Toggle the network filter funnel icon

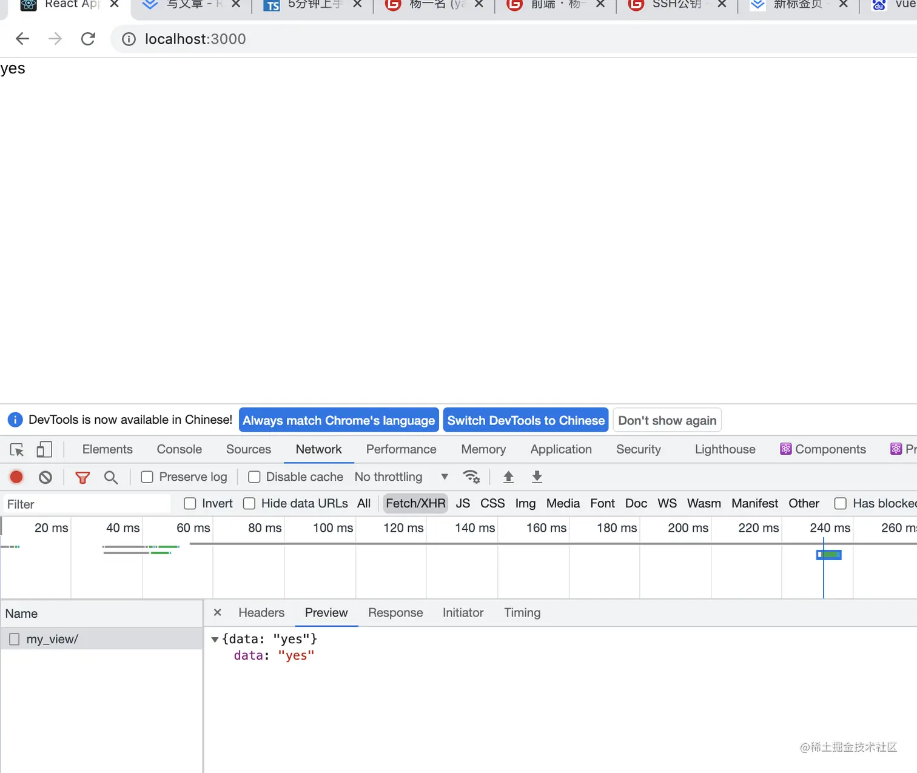[82, 478]
